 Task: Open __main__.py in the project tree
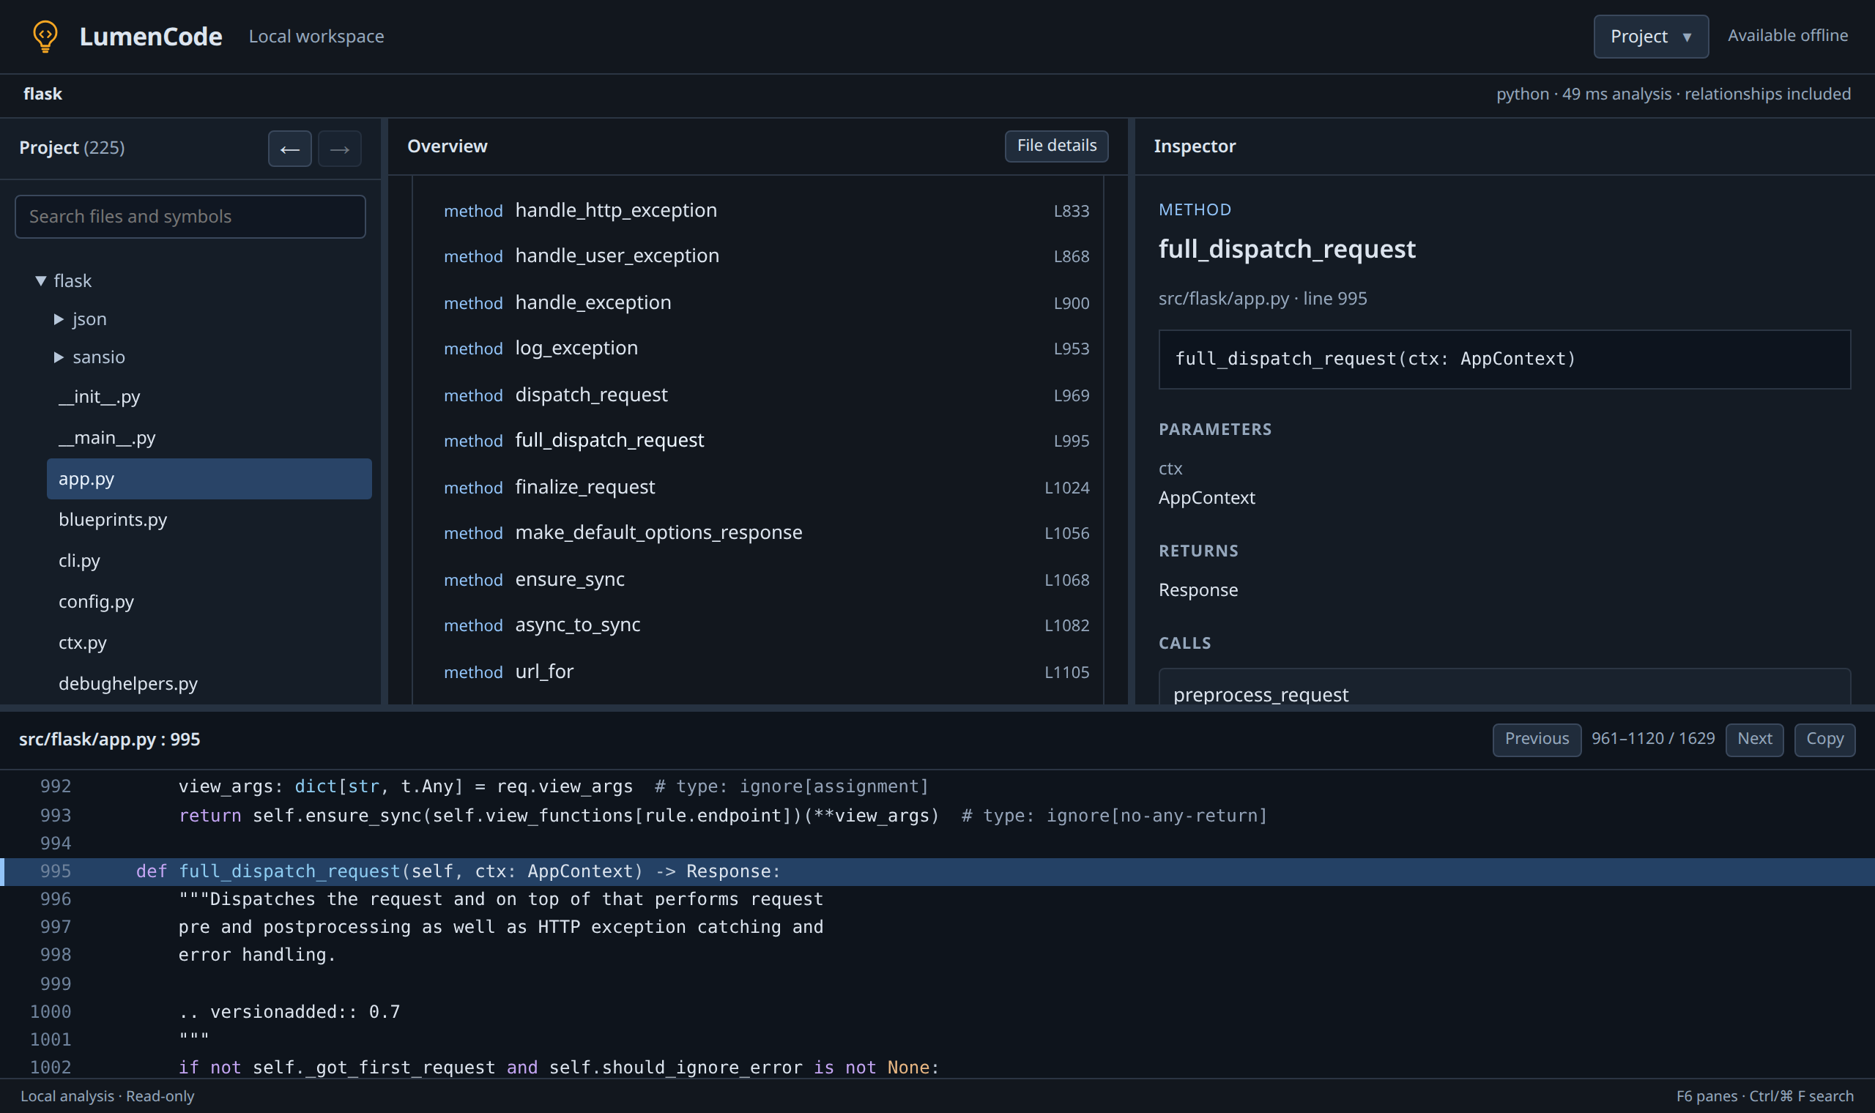pos(209,437)
